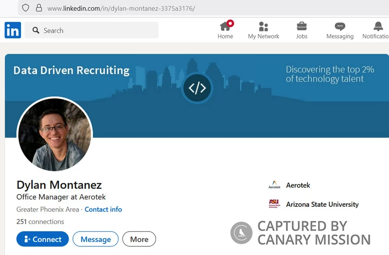The width and height of the screenshot is (389, 255).
Task: Click the code brackets banner icon
Action: [x=197, y=88]
